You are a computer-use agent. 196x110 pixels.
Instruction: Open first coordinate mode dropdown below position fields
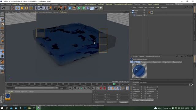click(x=100, y=102)
